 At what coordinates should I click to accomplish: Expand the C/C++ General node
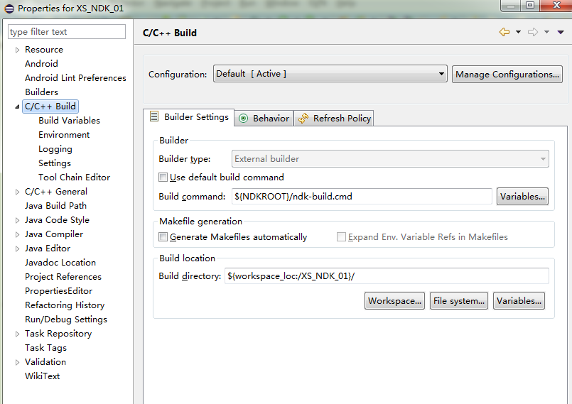[x=17, y=192]
